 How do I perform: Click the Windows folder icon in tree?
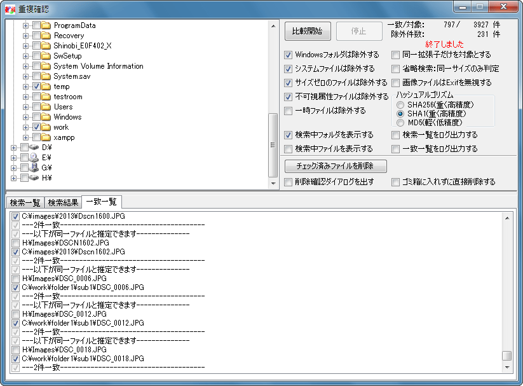(x=46, y=117)
